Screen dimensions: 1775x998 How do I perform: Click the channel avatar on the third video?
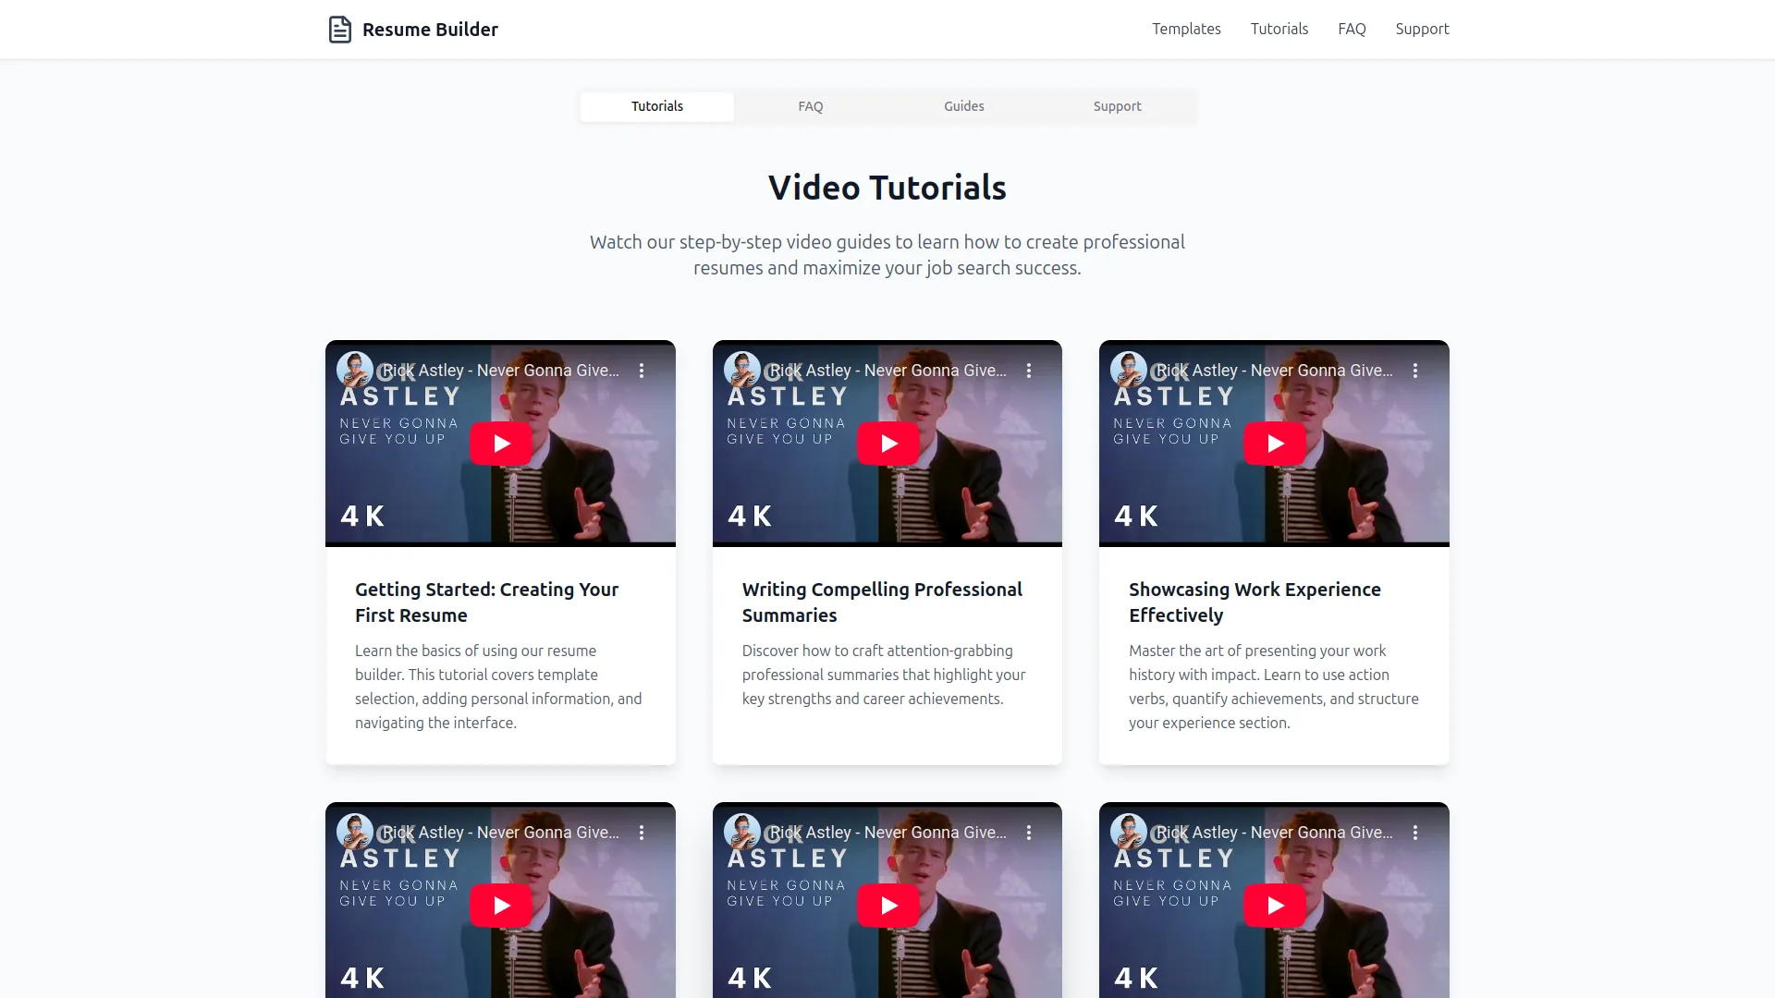(x=1127, y=369)
